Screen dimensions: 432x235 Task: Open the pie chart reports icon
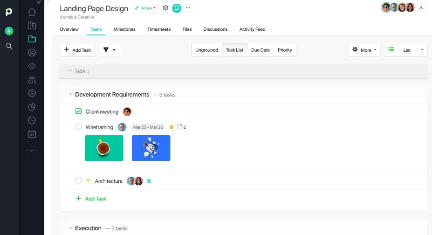(x=32, y=107)
